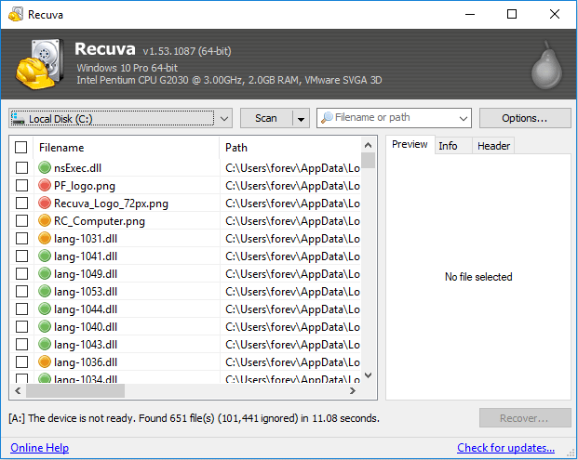Image resolution: width=578 pixels, height=460 pixels.
Task: Select the file name lang-1036.dll
Action: (x=86, y=362)
